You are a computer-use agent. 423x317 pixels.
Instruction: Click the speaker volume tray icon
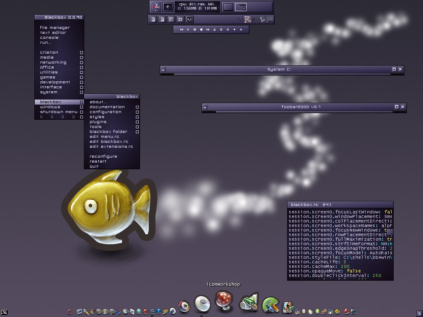coord(255,19)
